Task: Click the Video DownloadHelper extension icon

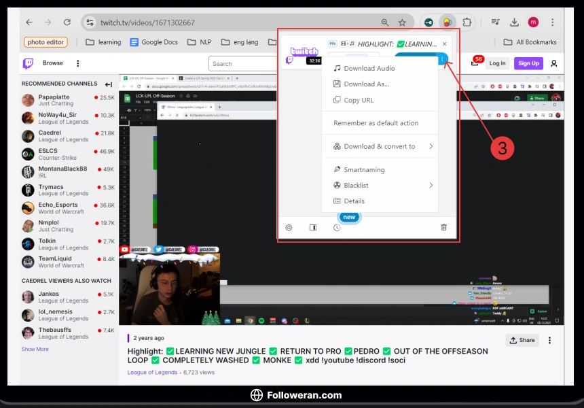Action: click(x=446, y=22)
